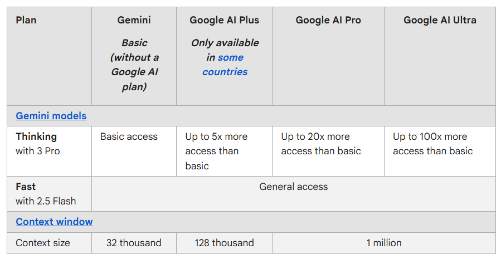
Task: Click the Google AI Ultra heading
Action: [x=440, y=20]
